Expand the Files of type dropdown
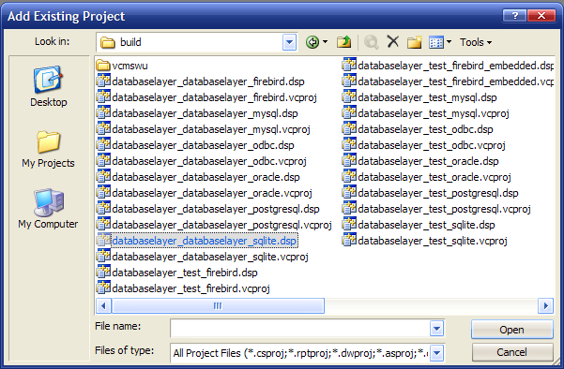Viewport: 564px width, 369px height. (436, 353)
